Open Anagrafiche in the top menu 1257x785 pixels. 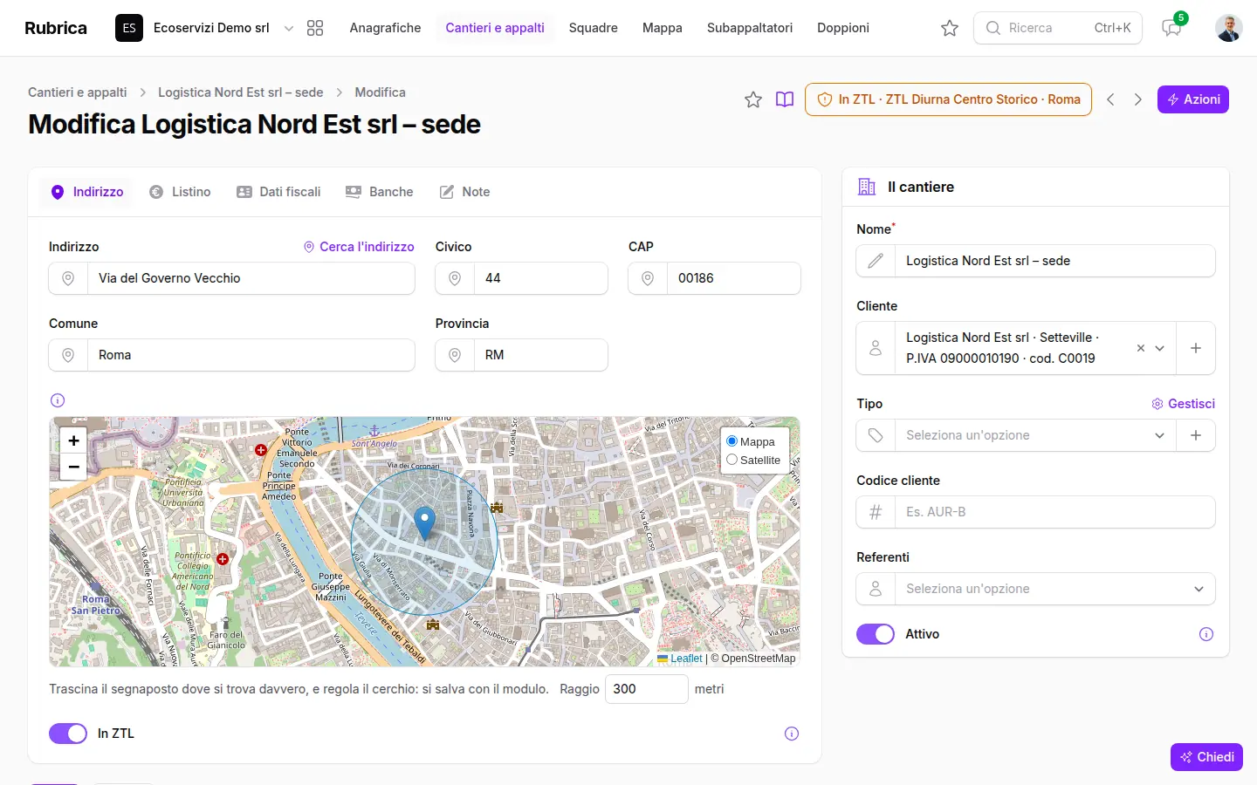[385, 28]
